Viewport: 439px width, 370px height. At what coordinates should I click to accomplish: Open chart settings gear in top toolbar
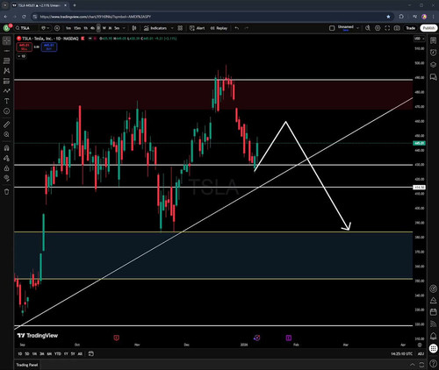point(378,28)
